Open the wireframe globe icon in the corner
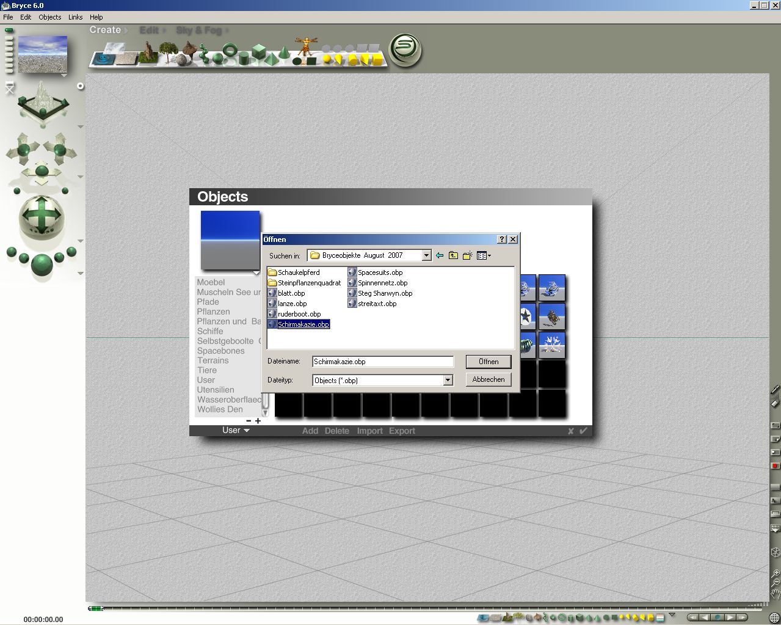 click(774, 618)
